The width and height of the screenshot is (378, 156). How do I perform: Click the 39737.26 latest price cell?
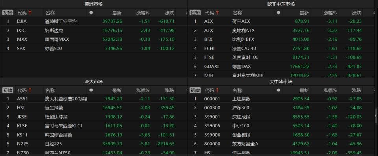click(112, 21)
